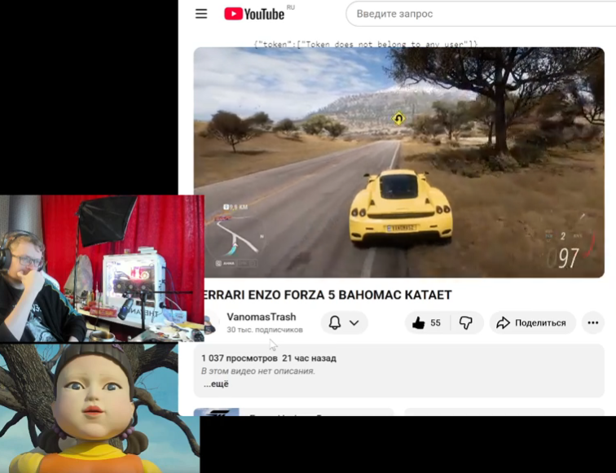Click the video title "FERRARI ENZO FORZA 5"
The width and height of the screenshot is (616, 473).
click(x=328, y=295)
